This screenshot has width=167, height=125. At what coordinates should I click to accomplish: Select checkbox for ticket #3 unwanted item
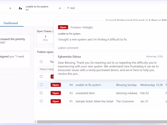click(41, 93)
